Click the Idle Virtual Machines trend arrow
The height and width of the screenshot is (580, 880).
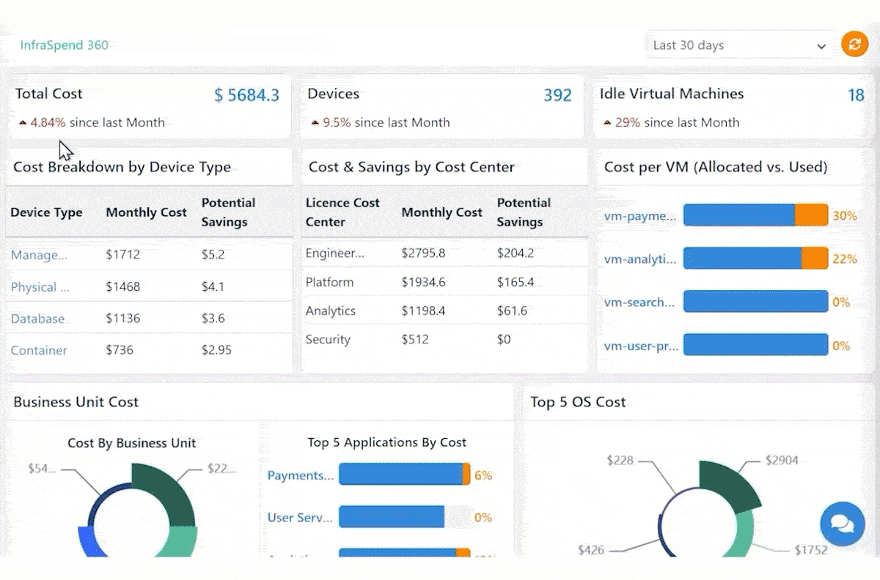(x=607, y=123)
